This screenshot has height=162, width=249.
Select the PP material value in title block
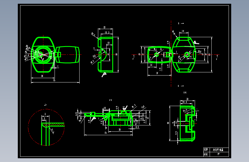click(x=219, y=154)
